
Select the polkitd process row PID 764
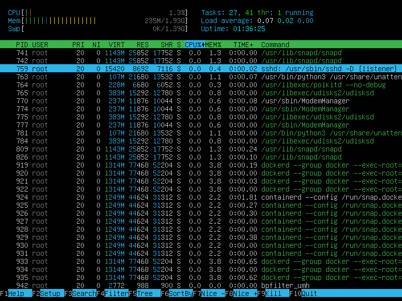point(201,85)
